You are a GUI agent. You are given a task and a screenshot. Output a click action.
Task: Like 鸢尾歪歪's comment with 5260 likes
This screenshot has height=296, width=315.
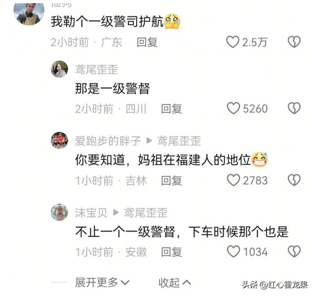click(233, 109)
